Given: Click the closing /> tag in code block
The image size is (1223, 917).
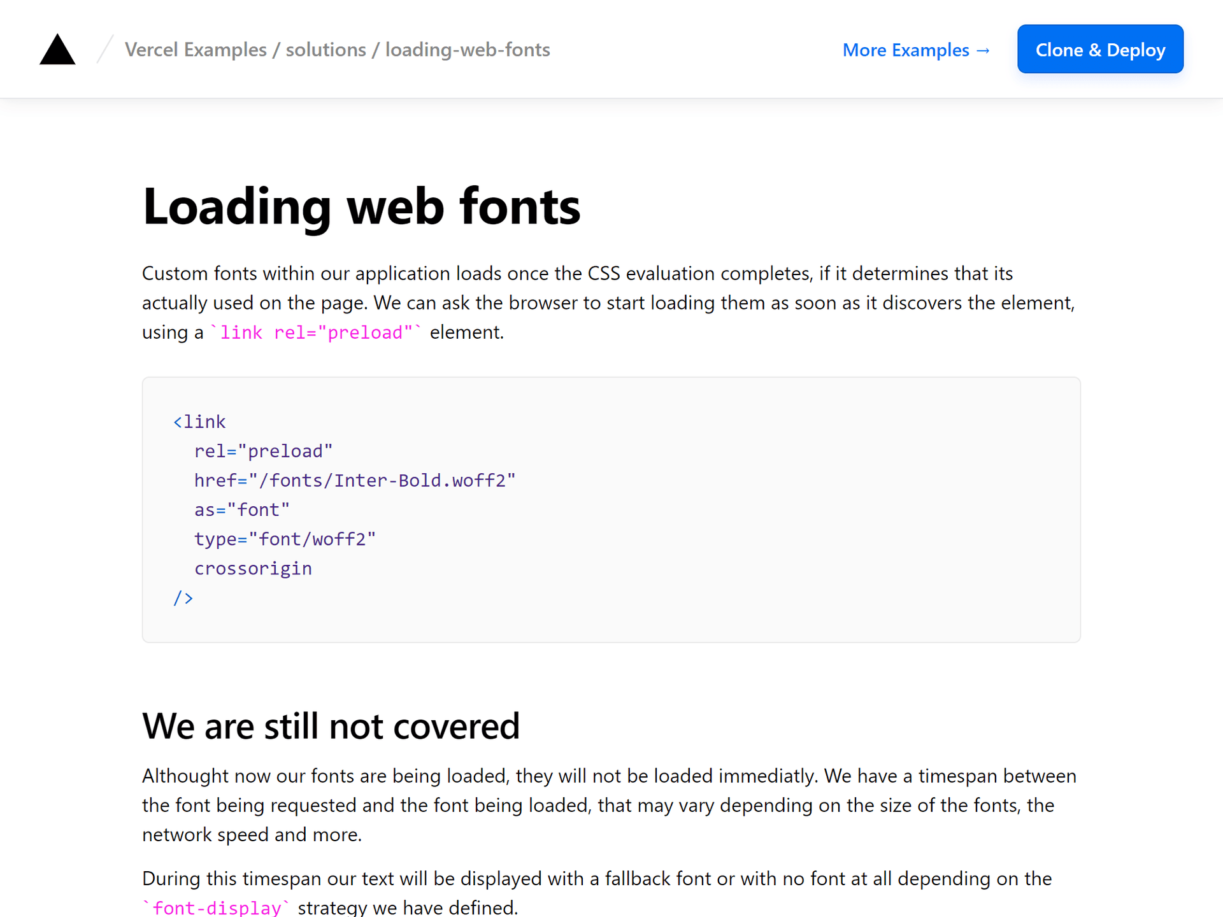Looking at the screenshot, I should click(183, 597).
